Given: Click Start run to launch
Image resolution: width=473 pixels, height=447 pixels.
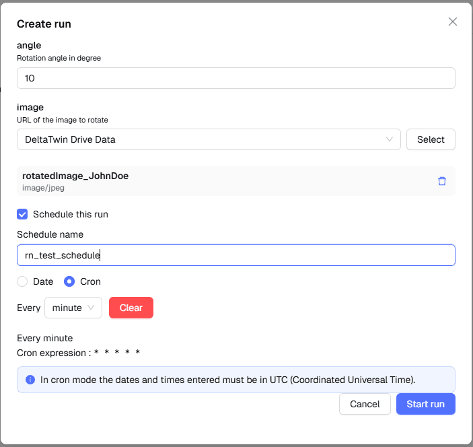Looking at the screenshot, I should pyautogui.click(x=425, y=404).
